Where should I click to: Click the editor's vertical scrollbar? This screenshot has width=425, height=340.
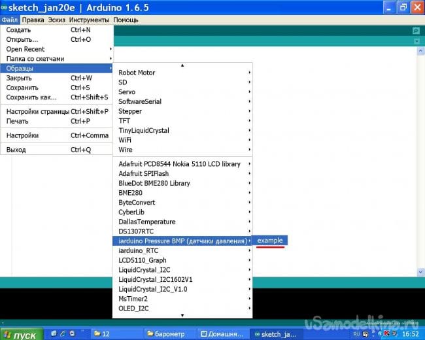[420, 163]
